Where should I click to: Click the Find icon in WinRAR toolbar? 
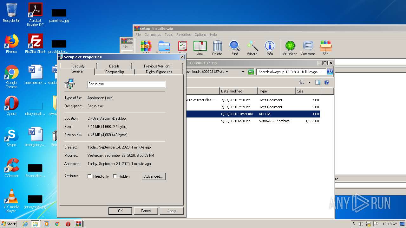(x=235, y=48)
